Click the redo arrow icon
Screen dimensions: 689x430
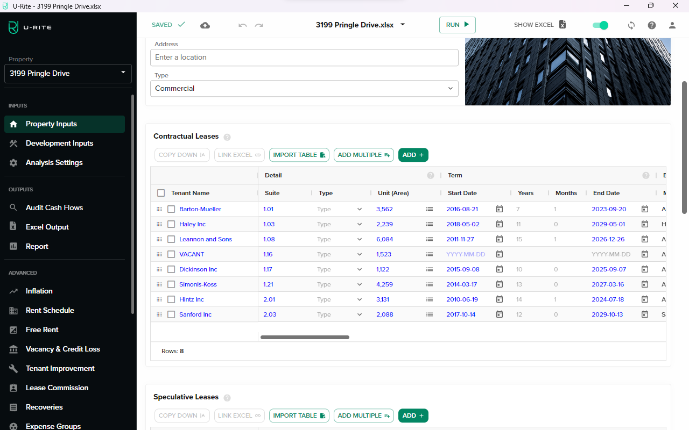[259, 25]
